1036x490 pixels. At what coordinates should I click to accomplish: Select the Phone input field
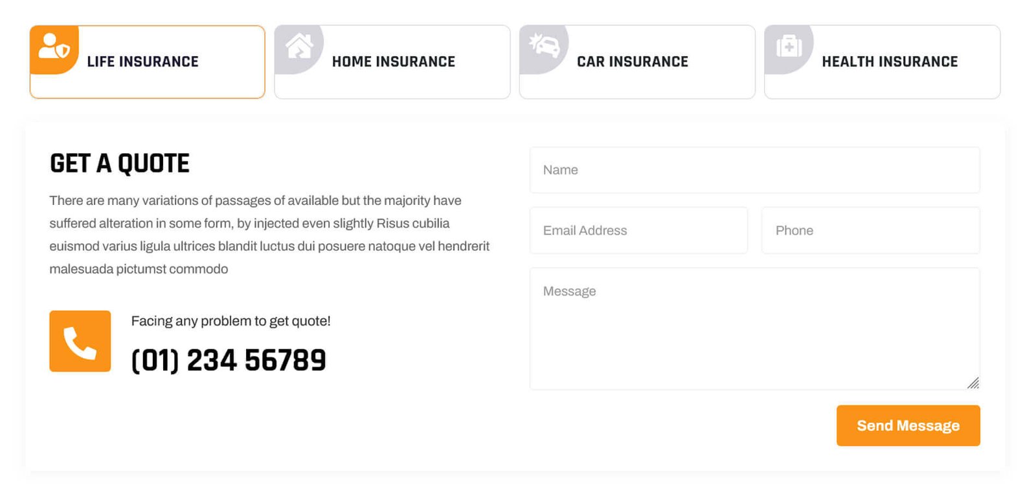[x=870, y=231]
